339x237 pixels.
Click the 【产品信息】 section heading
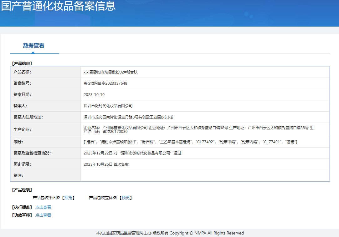(x=22, y=63)
